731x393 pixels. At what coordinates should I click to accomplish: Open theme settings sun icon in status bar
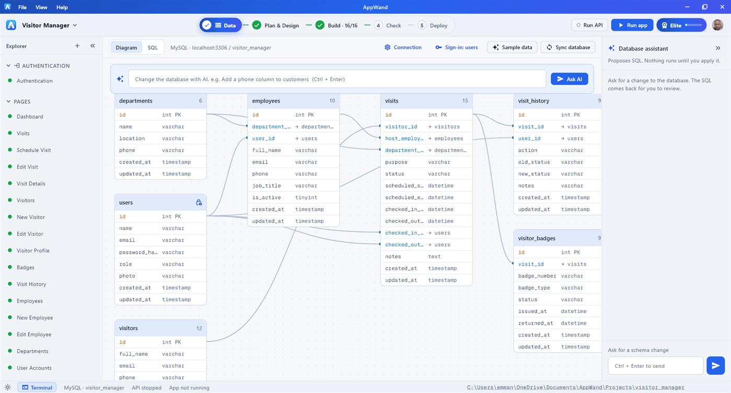click(x=8, y=388)
